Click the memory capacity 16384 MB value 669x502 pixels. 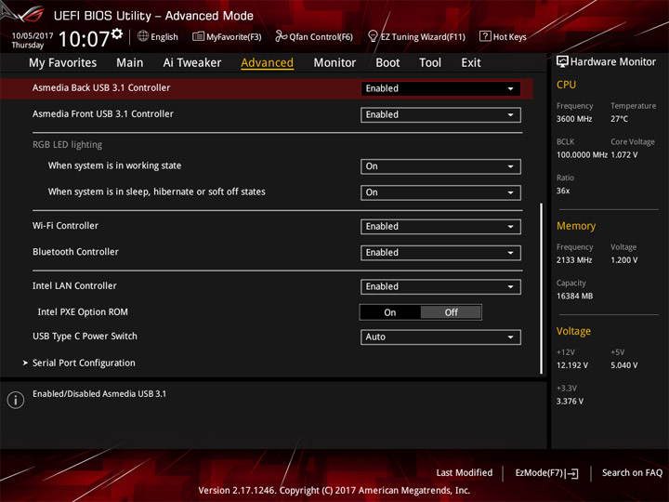(x=574, y=297)
